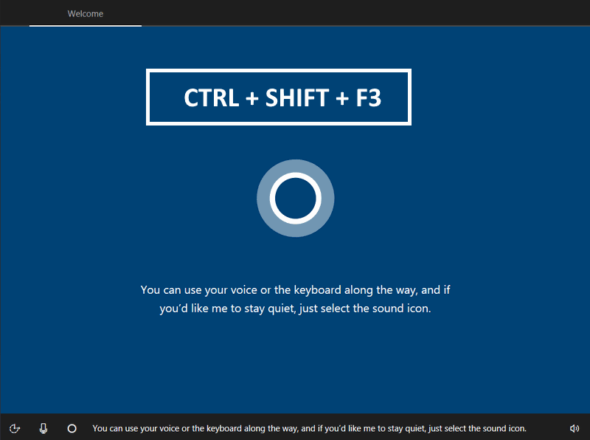
Task: Click the microphone icon in bottom bar
Action: pos(44,428)
